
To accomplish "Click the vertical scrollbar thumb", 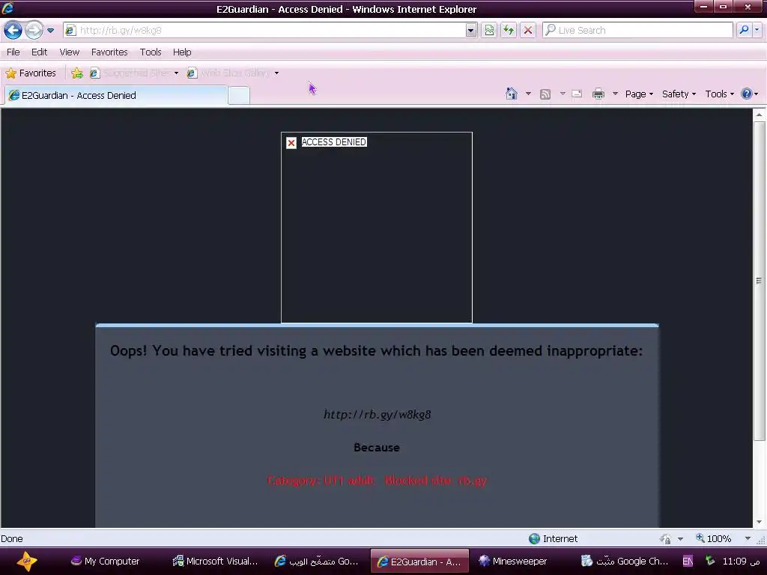I will point(760,282).
